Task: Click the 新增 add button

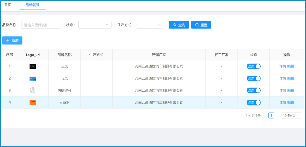Action: pyautogui.click(x=12, y=40)
